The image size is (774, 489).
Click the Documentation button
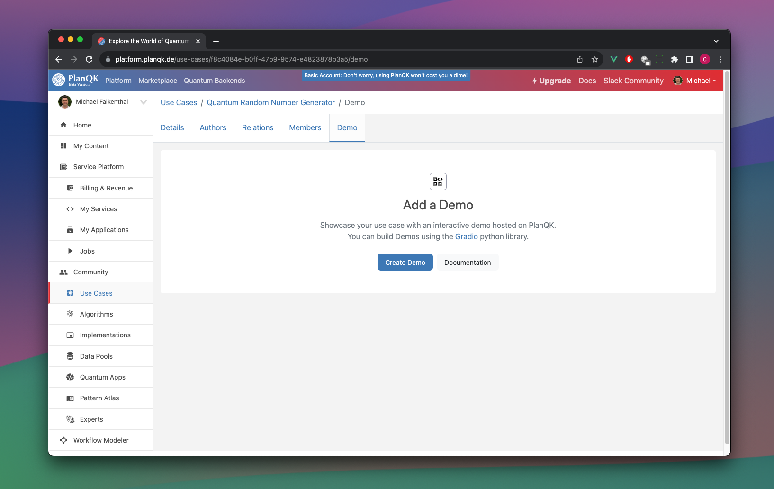[x=468, y=263]
